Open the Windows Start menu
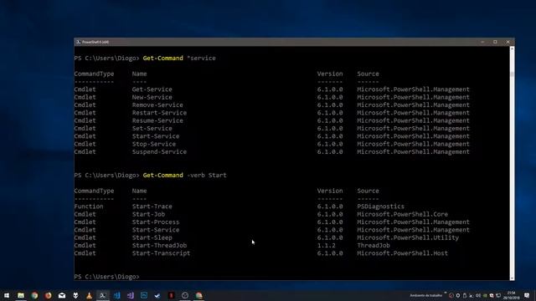The image size is (536, 301). click(x=7, y=295)
